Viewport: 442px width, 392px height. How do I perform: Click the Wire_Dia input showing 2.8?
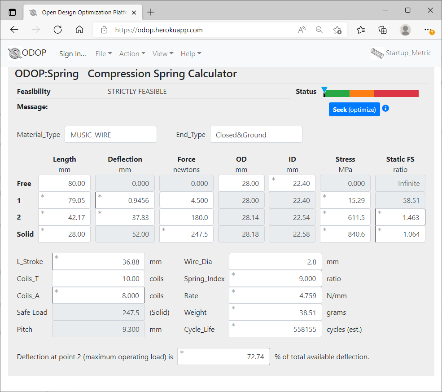[x=275, y=261]
